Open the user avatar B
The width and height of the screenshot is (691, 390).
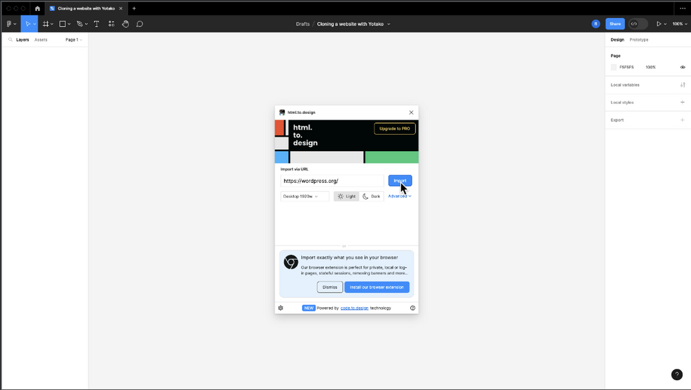(596, 23)
